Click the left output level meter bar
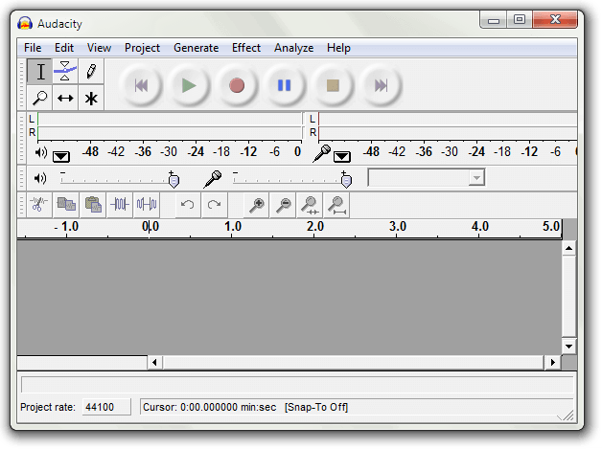This screenshot has height=449, width=602. click(x=170, y=120)
